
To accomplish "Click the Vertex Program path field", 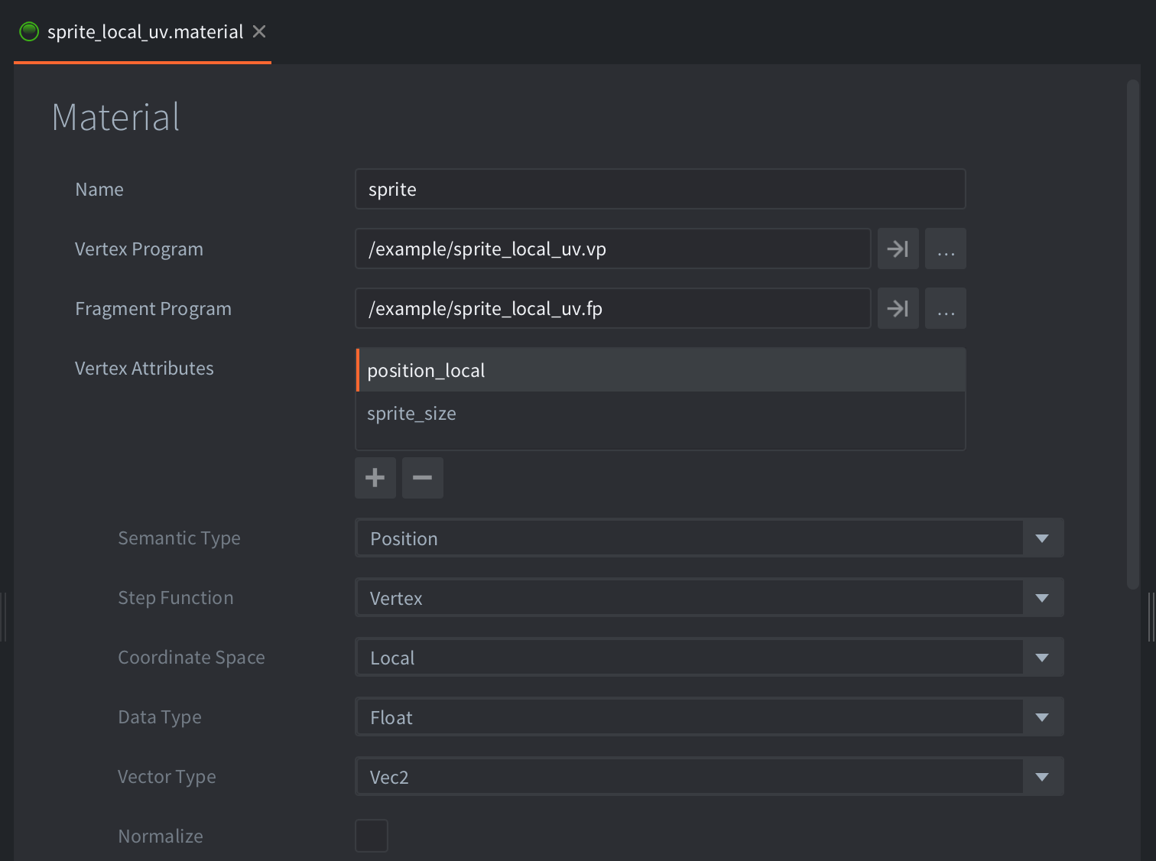I will coord(613,249).
